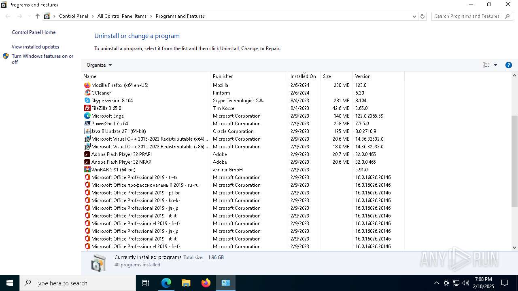
Task: Click the version 122.0.2365.59 cell
Action: (x=369, y=116)
